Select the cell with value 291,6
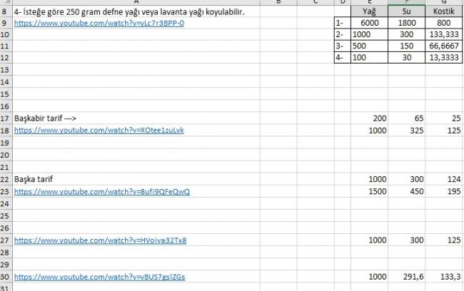This screenshot has width=464, height=291. 407,277
